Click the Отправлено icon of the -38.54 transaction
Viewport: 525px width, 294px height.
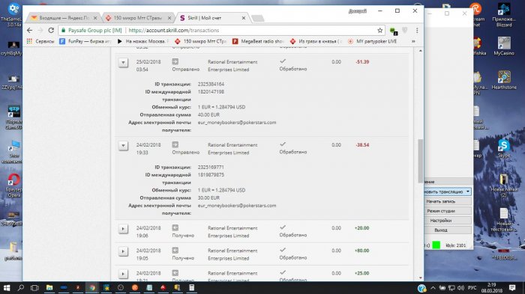coord(175,144)
